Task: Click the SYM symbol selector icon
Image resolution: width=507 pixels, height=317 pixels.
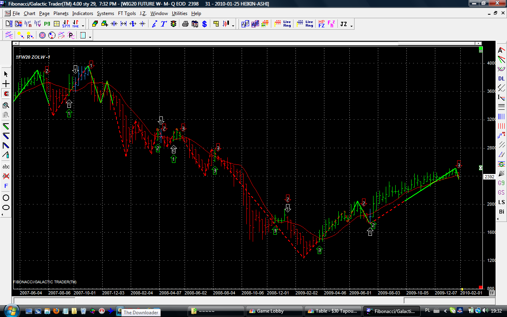Action: 66,24
